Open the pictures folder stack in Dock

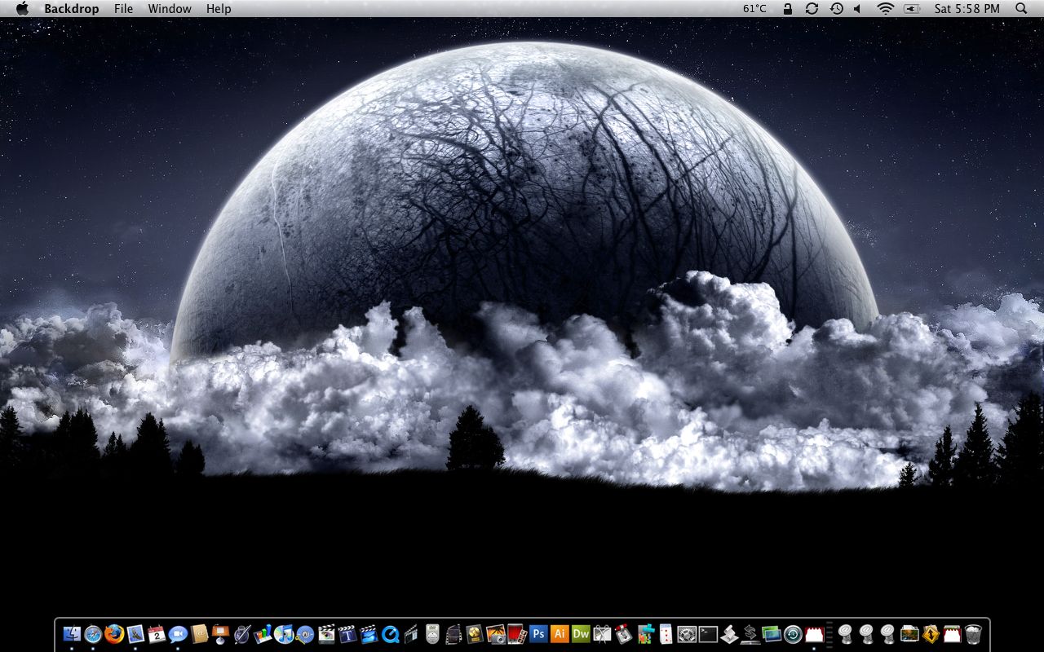[x=909, y=633]
